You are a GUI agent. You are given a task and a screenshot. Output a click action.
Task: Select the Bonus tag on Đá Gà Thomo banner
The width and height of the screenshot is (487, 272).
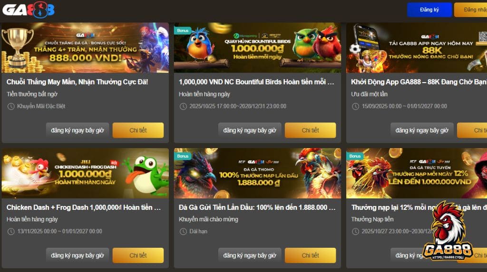click(183, 156)
